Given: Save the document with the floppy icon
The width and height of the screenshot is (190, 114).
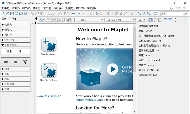Looking at the screenshot, I should click(12, 14).
